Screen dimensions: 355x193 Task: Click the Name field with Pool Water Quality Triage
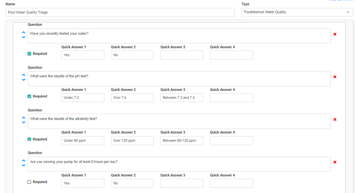120,12
